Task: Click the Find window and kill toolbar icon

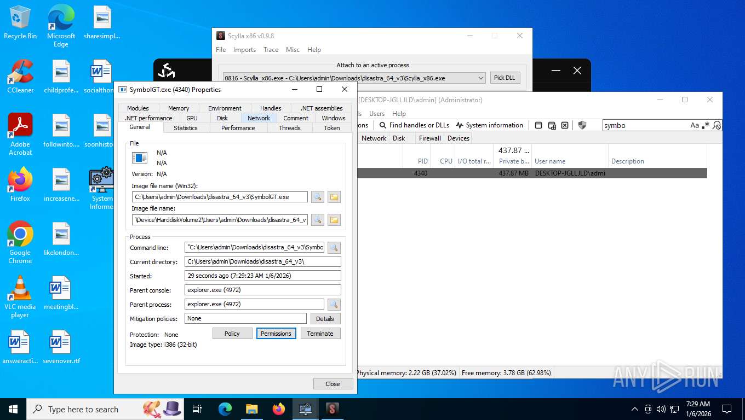Action: (565, 125)
